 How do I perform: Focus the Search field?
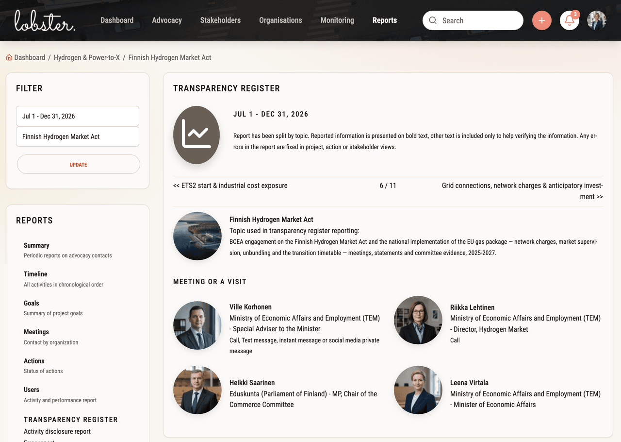click(473, 20)
